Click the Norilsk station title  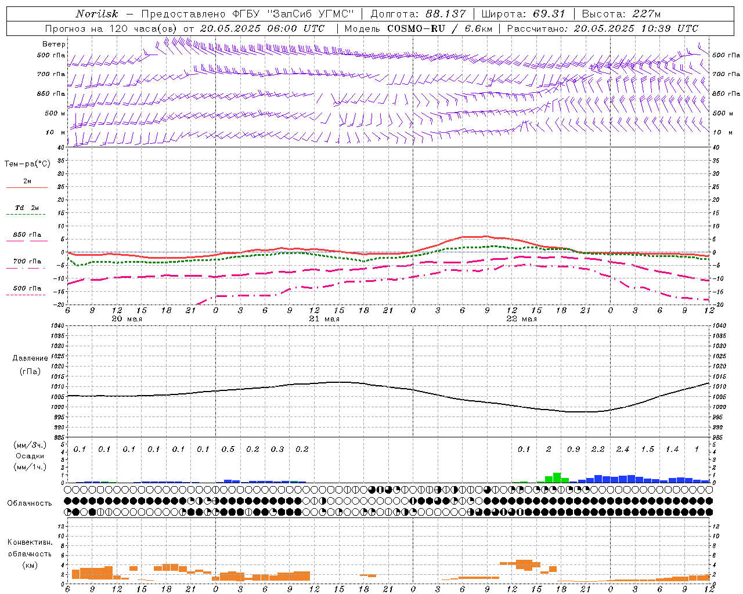[97, 14]
